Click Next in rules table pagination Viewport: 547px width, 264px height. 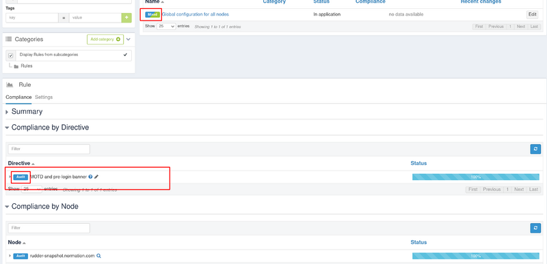521,27
